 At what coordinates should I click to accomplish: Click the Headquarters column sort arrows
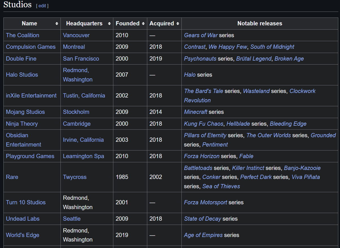[109, 24]
